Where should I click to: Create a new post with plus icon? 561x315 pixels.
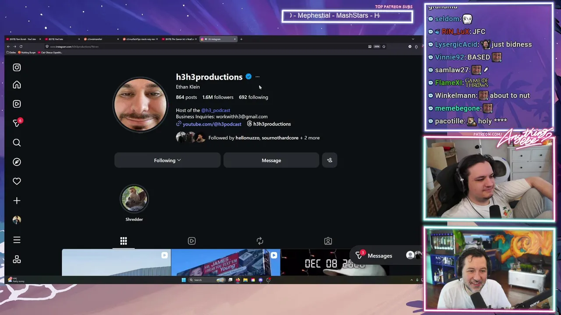tap(17, 201)
